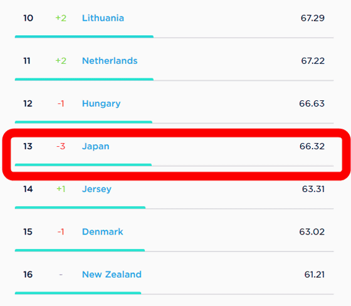Click Hungary's score value 66.63
351x306 pixels.
point(312,103)
